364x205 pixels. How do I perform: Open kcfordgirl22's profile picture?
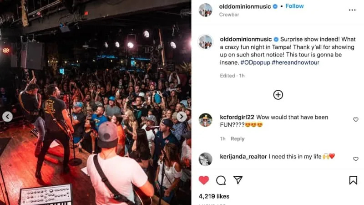(x=206, y=120)
